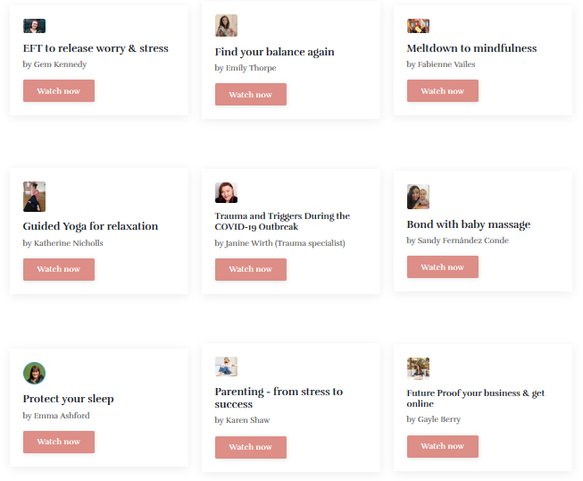This screenshot has width=583, height=481.
Task: Watch the Protect your sleep video
Action: pos(59,442)
